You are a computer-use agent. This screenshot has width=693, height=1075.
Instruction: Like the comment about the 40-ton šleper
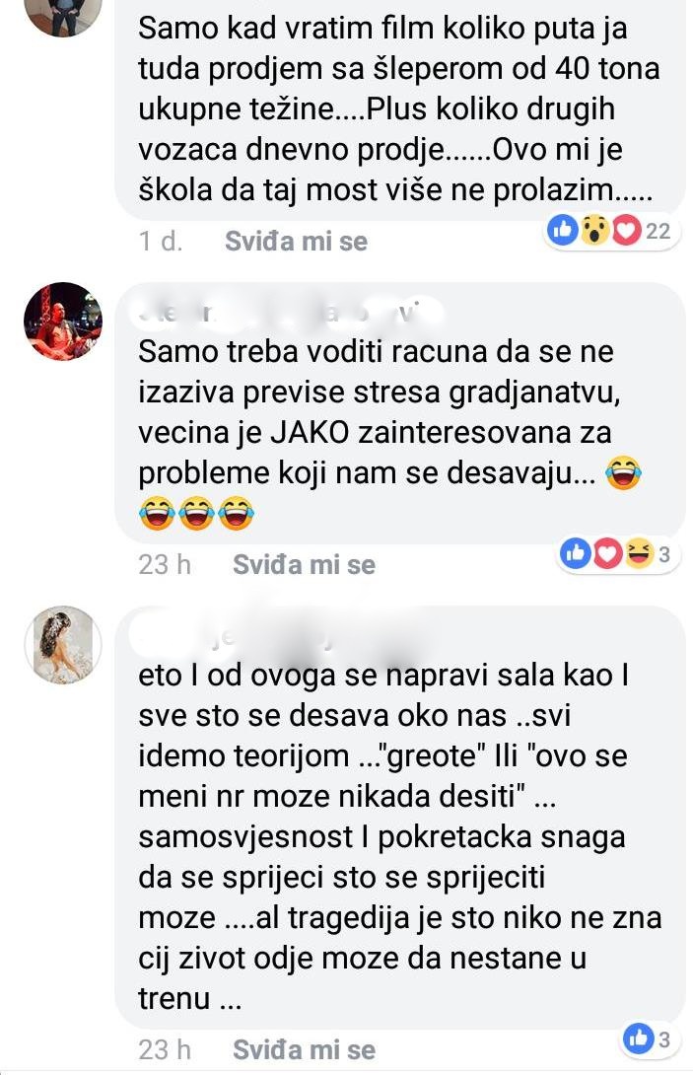click(x=296, y=242)
